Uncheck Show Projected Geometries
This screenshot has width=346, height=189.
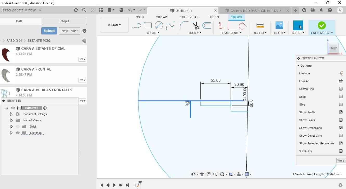pyautogui.click(x=341, y=143)
